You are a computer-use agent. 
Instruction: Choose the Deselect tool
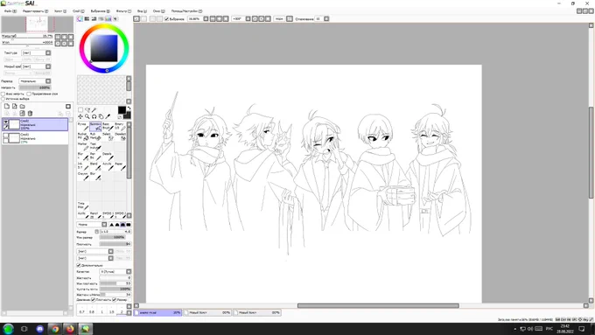click(x=120, y=136)
